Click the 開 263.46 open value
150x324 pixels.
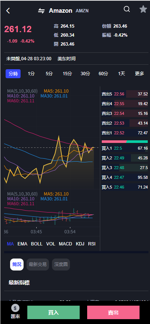point(64,44)
